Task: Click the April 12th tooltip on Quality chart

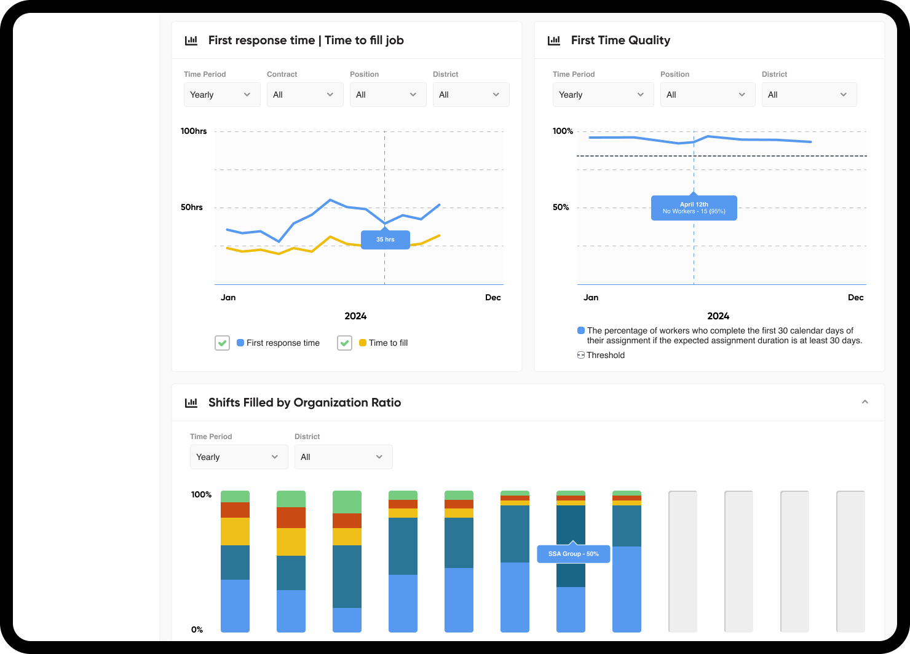Action: [x=694, y=208]
